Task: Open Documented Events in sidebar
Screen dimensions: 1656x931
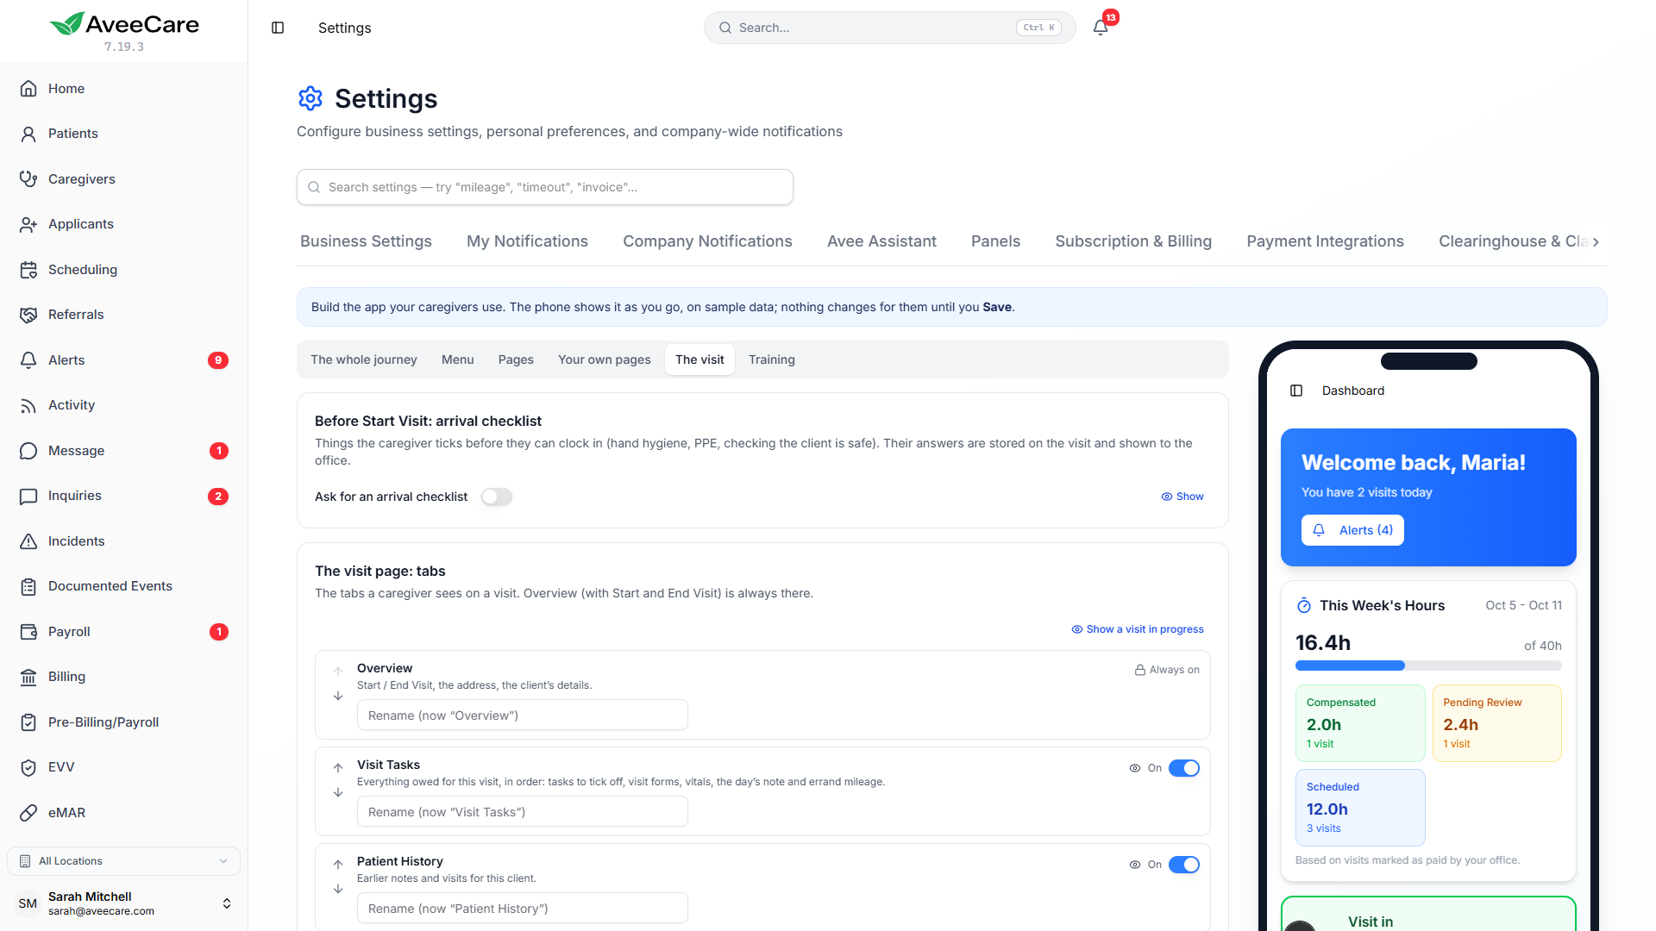Action: (x=123, y=586)
